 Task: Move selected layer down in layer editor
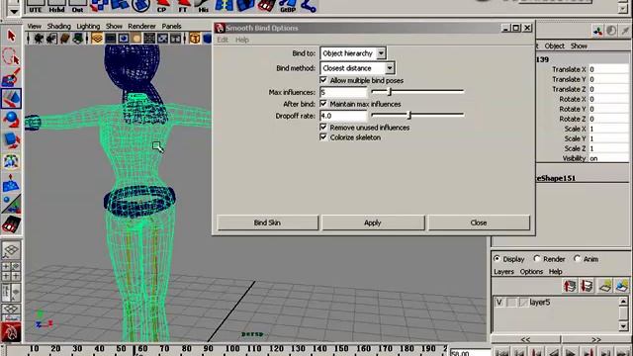tap(587, 286)
